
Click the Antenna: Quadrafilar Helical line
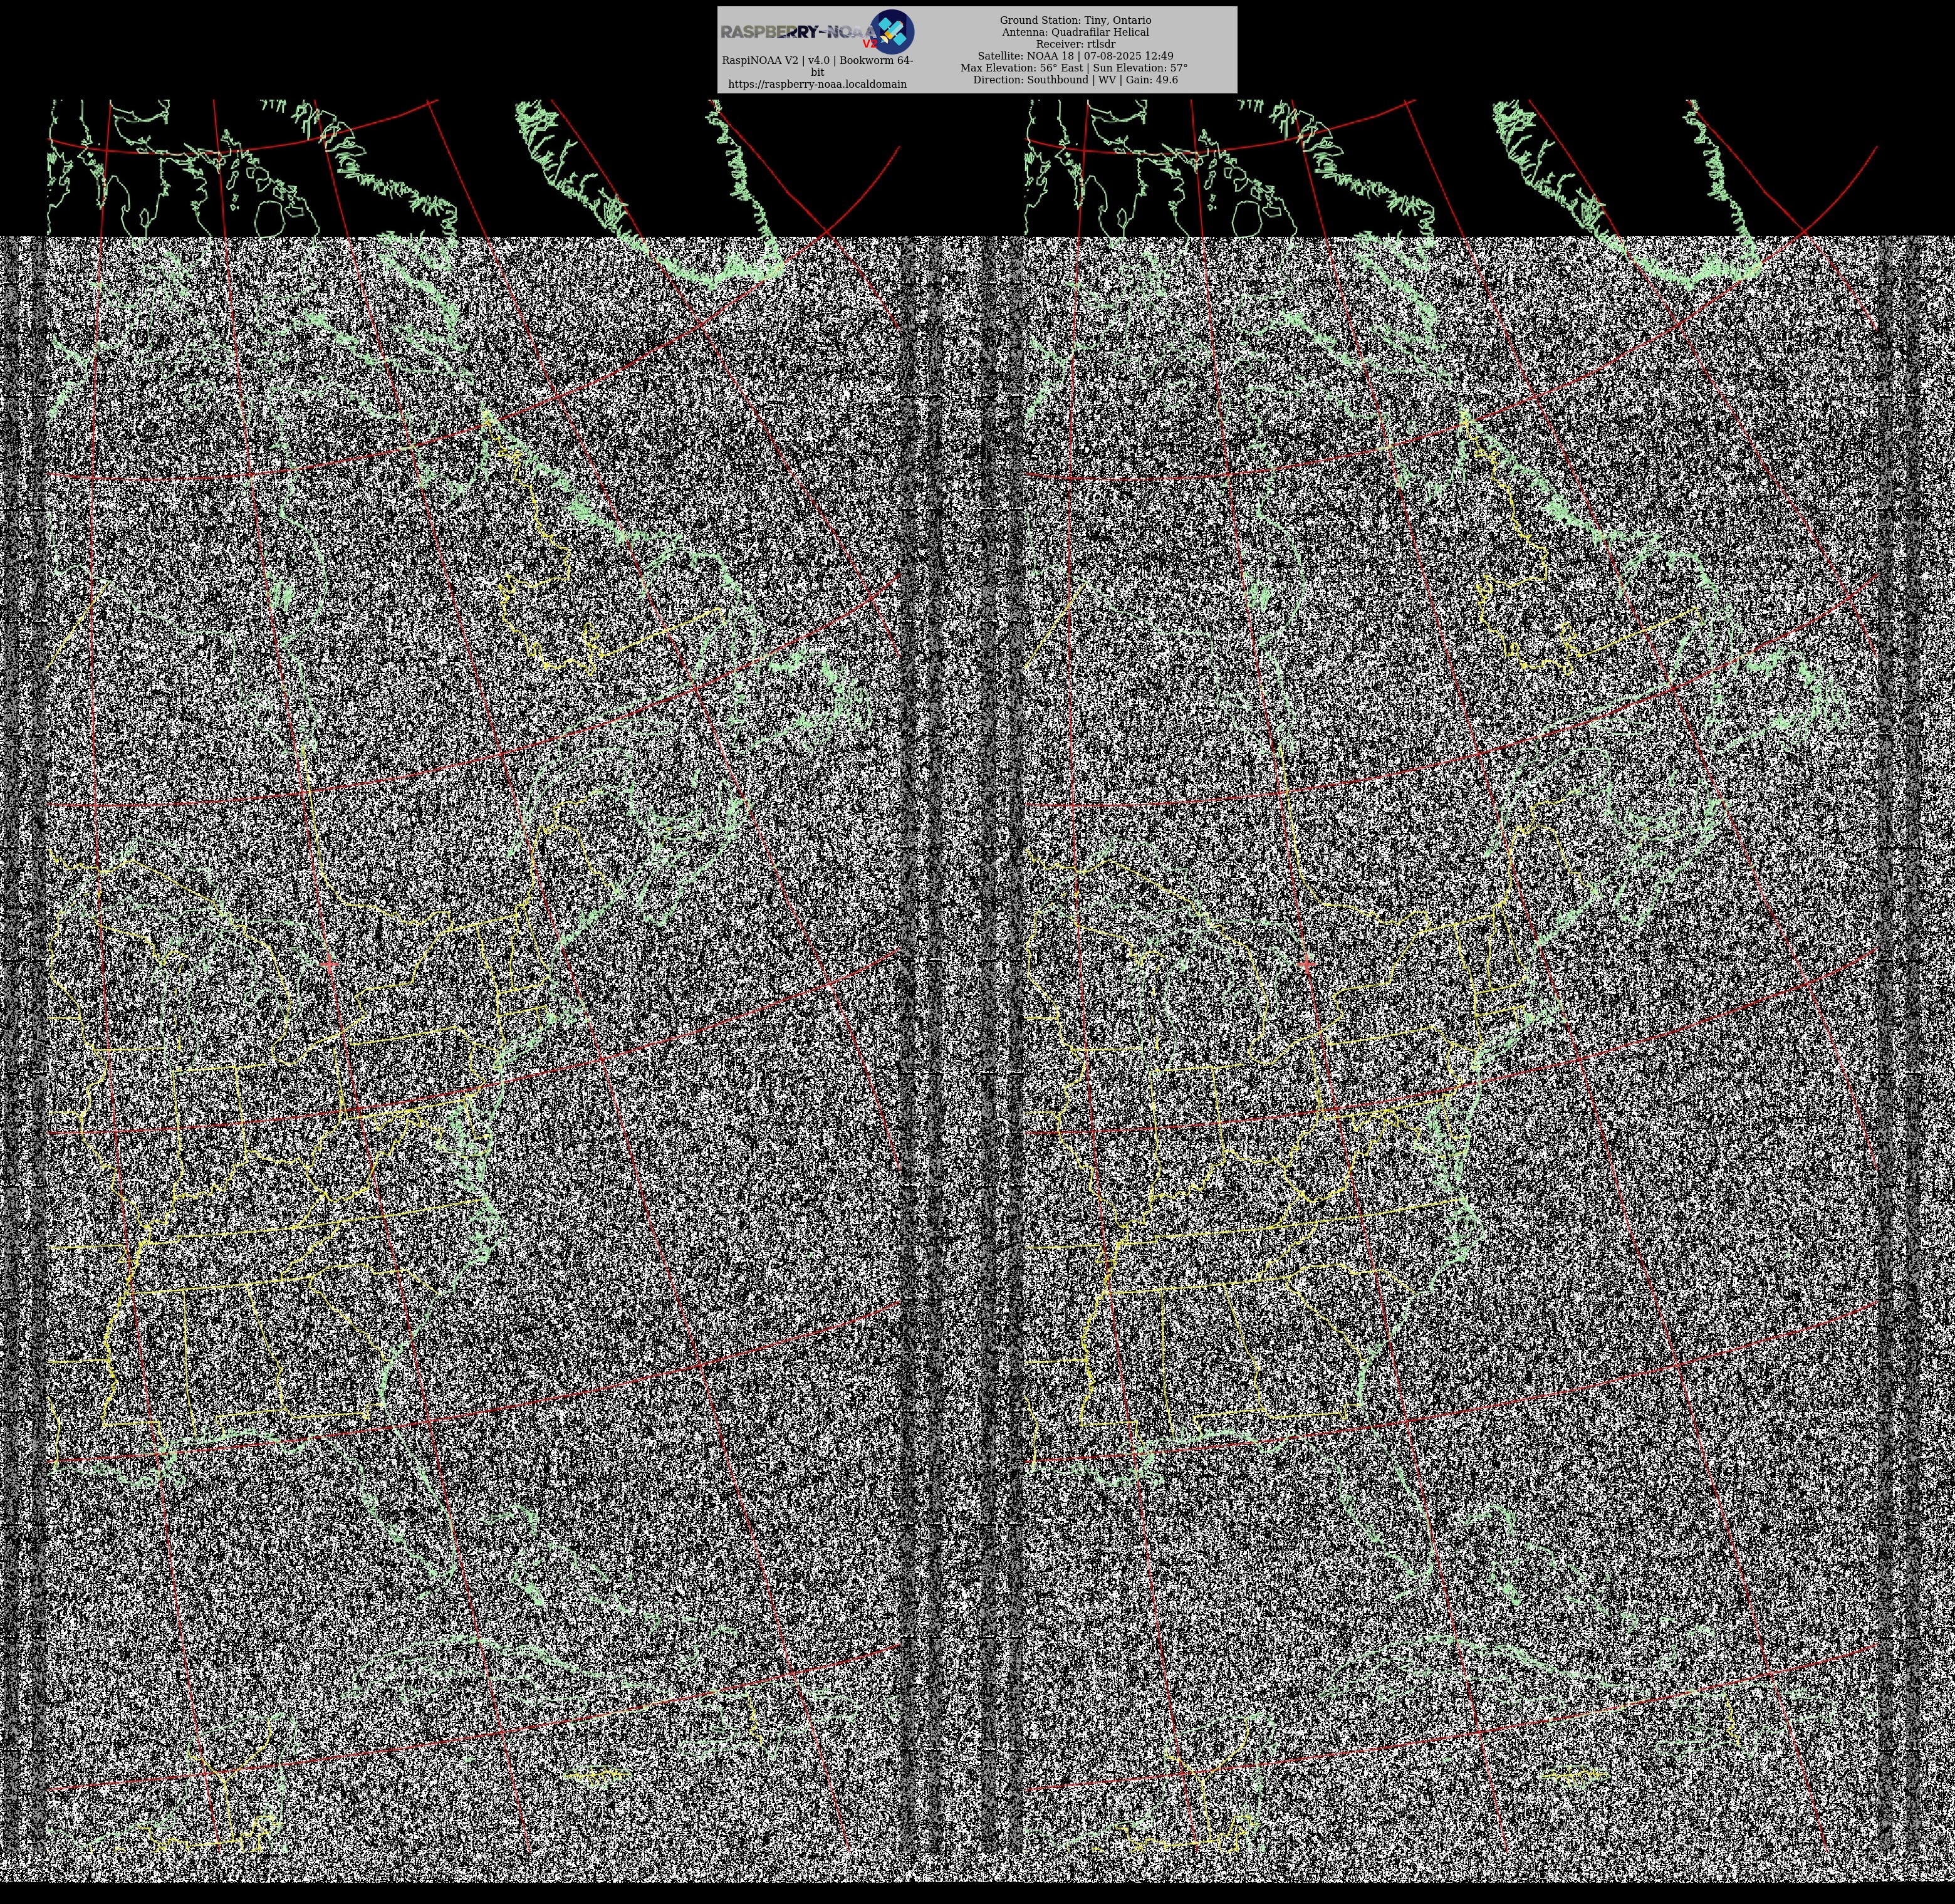(x=1075, y=32)
